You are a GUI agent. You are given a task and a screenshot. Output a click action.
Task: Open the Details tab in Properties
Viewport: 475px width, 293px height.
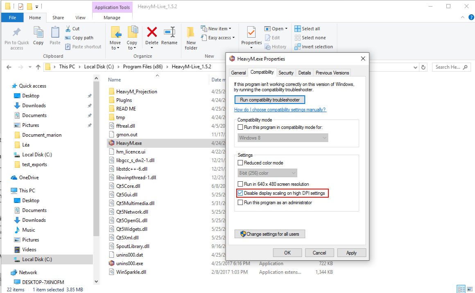(x=304, y=73)
